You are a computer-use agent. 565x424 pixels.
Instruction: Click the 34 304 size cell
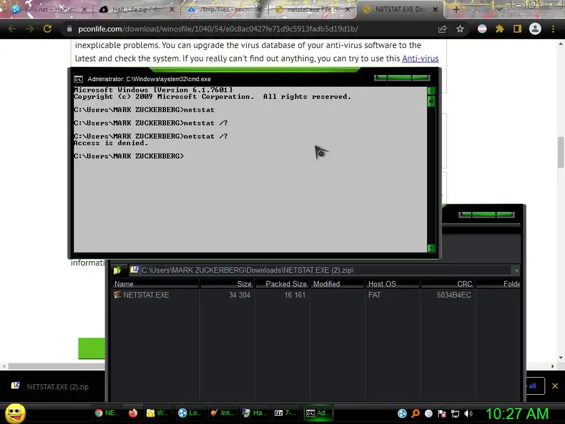click(x=239, y=295)
